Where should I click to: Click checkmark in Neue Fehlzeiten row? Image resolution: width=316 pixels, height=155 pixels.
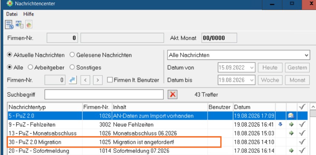(302, 124)
